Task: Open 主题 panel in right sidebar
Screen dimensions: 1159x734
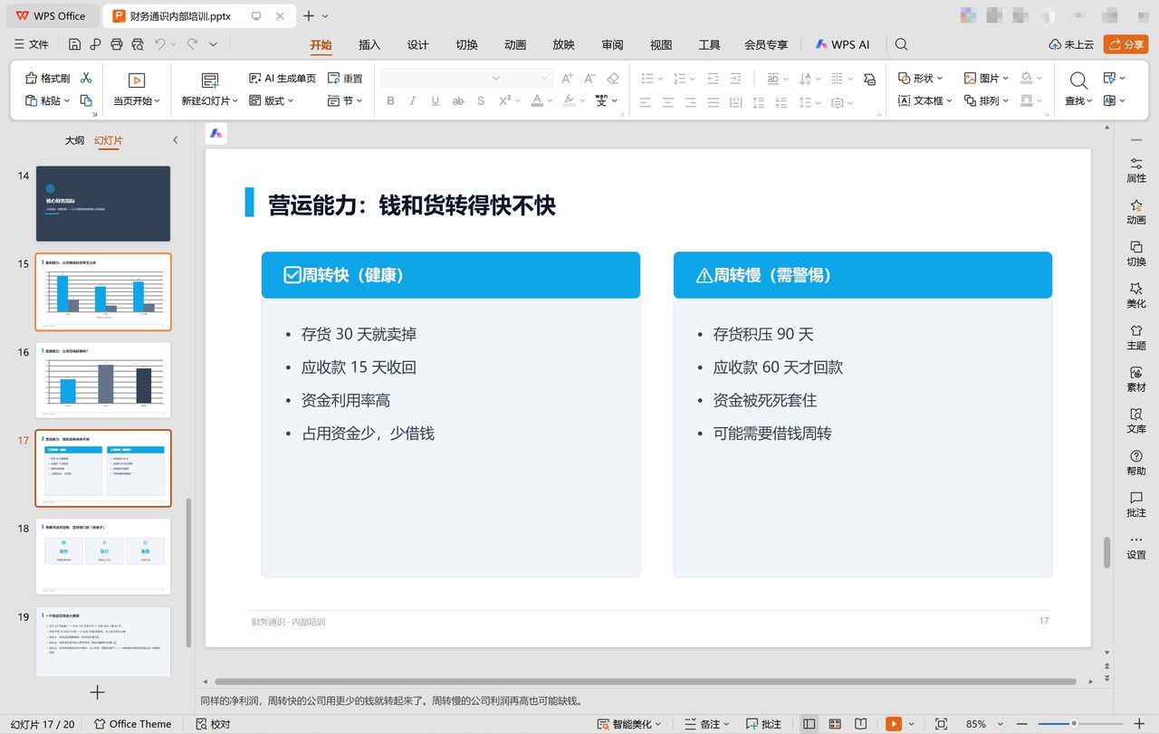Action: click(x=1136, y=337)
